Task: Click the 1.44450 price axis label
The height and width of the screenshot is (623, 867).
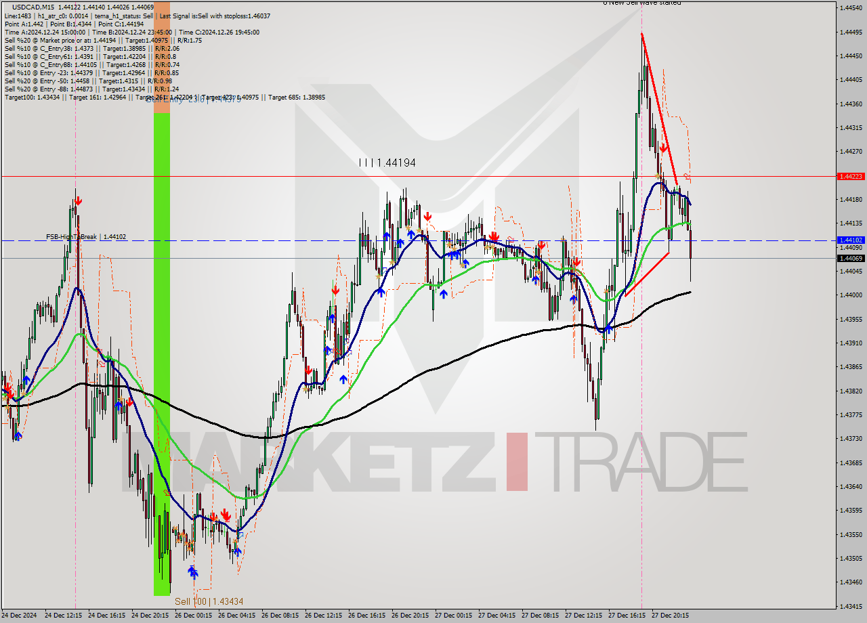Action: coord(850,56)
